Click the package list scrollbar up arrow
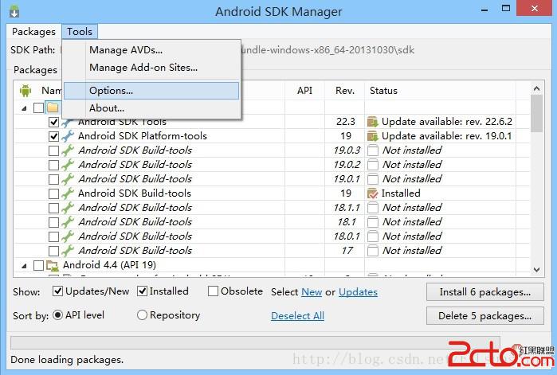Viewport: 557px width, 375px height. (x=537, y=88)
